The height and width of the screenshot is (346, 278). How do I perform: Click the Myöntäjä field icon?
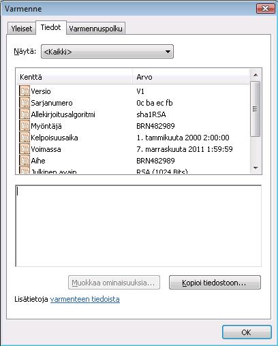pos(25,126)
